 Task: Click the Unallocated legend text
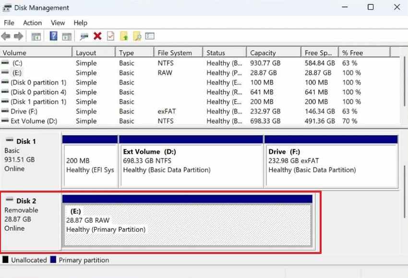point(29,260)
